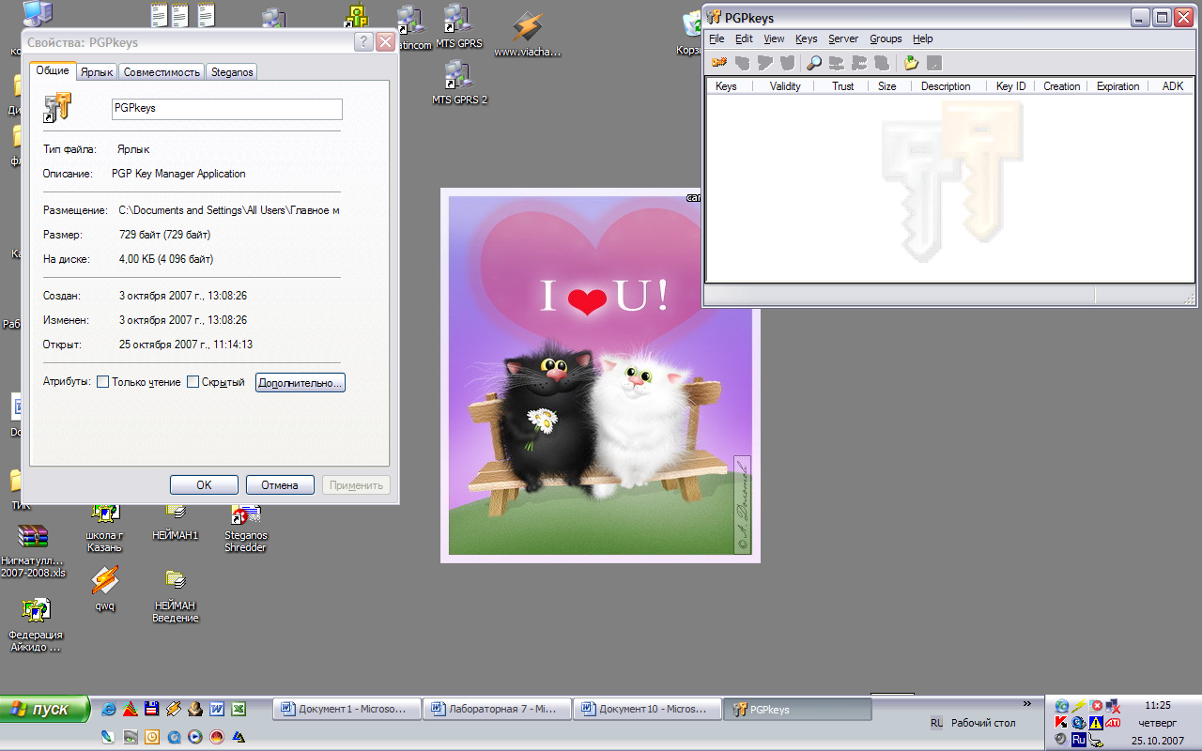
Task: Enable the Скрытый checkbox
Action: 193,382
